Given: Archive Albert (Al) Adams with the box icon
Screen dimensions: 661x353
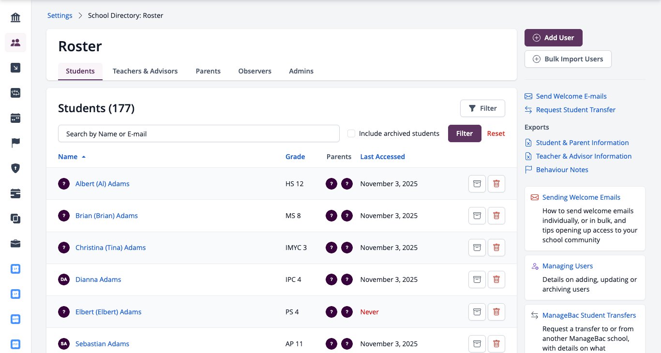Looking at the screenshot, I should (x=477, y=184).
